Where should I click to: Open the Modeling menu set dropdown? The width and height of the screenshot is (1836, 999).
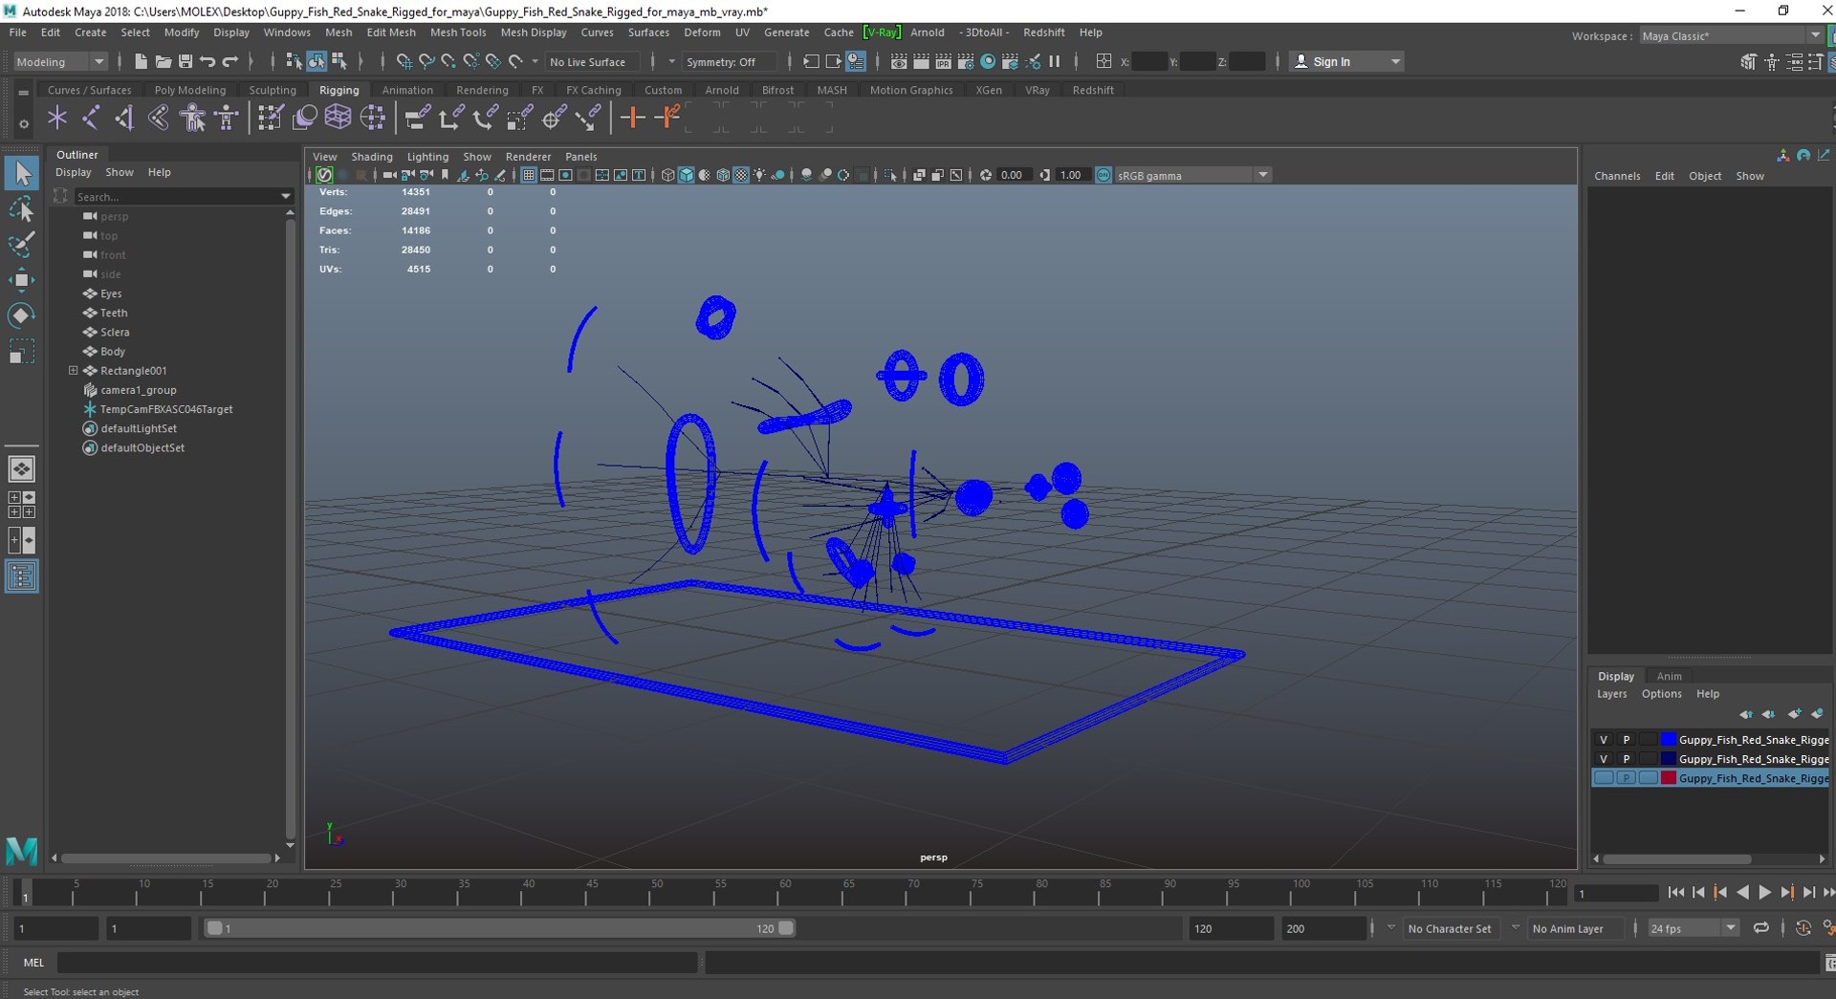click(x=60, y=61)
